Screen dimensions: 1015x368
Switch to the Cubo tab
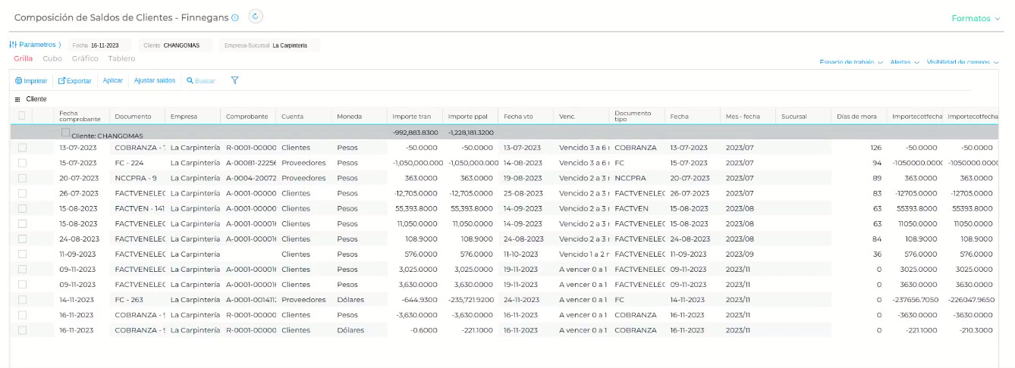click(52, 58)
